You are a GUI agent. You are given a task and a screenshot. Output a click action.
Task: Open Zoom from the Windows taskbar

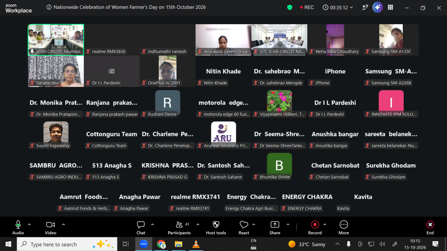(143, 244)
